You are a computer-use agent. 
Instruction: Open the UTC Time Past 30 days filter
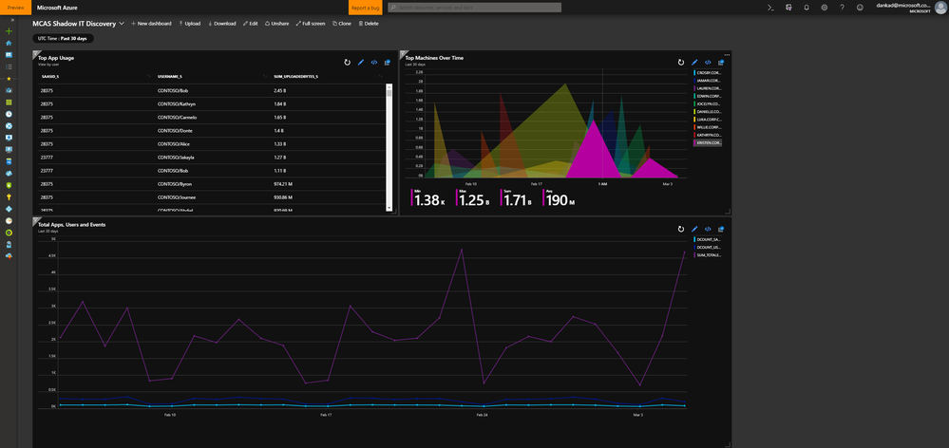tap(63, 38)
